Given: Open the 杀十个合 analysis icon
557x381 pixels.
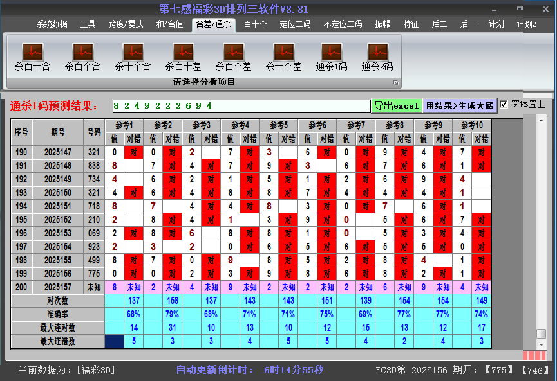Looking at the screenshot, I should (x=133, y=57).
